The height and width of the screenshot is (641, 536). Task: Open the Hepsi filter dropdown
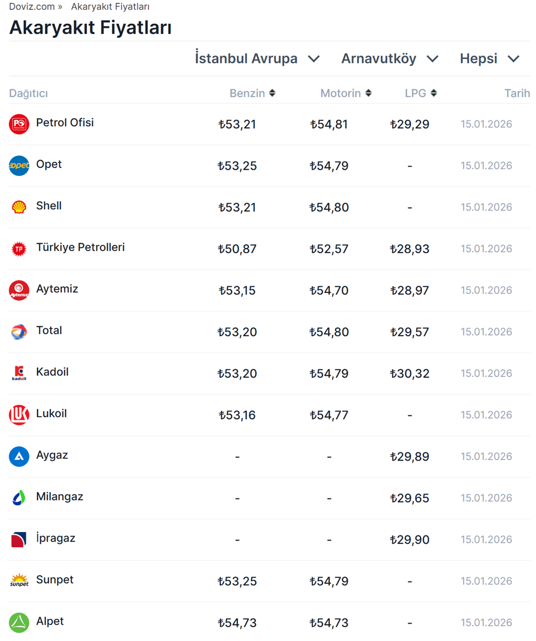489,58
